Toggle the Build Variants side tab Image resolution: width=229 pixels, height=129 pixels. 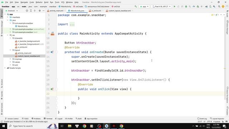[x=1, y=109]
